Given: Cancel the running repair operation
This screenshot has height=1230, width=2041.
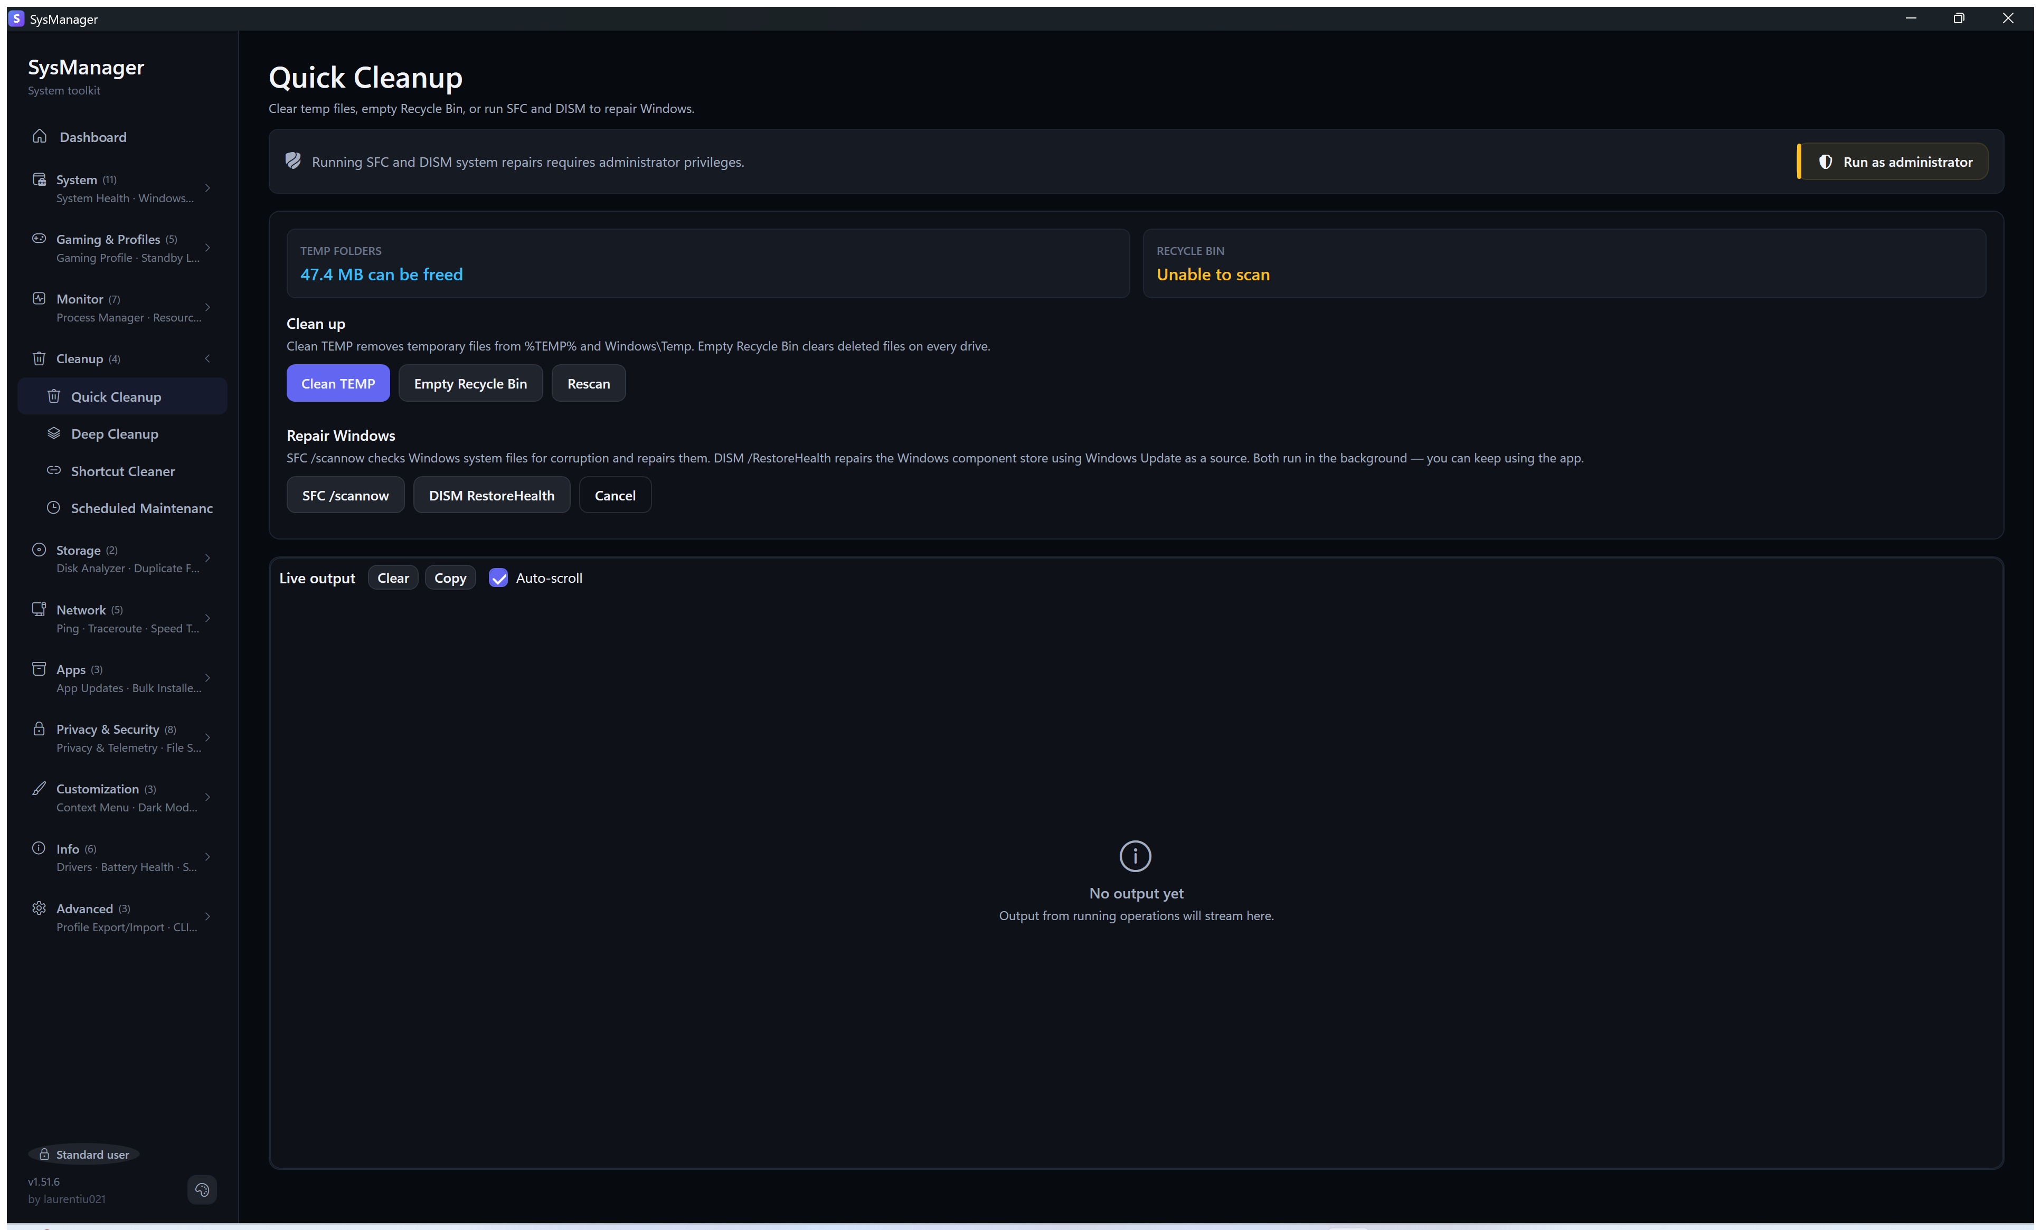Looking at the screenshot, I should (x=615, y=495).
